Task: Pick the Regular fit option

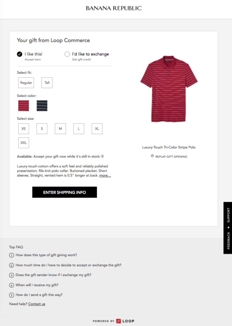Action: [x=26, y=83]
